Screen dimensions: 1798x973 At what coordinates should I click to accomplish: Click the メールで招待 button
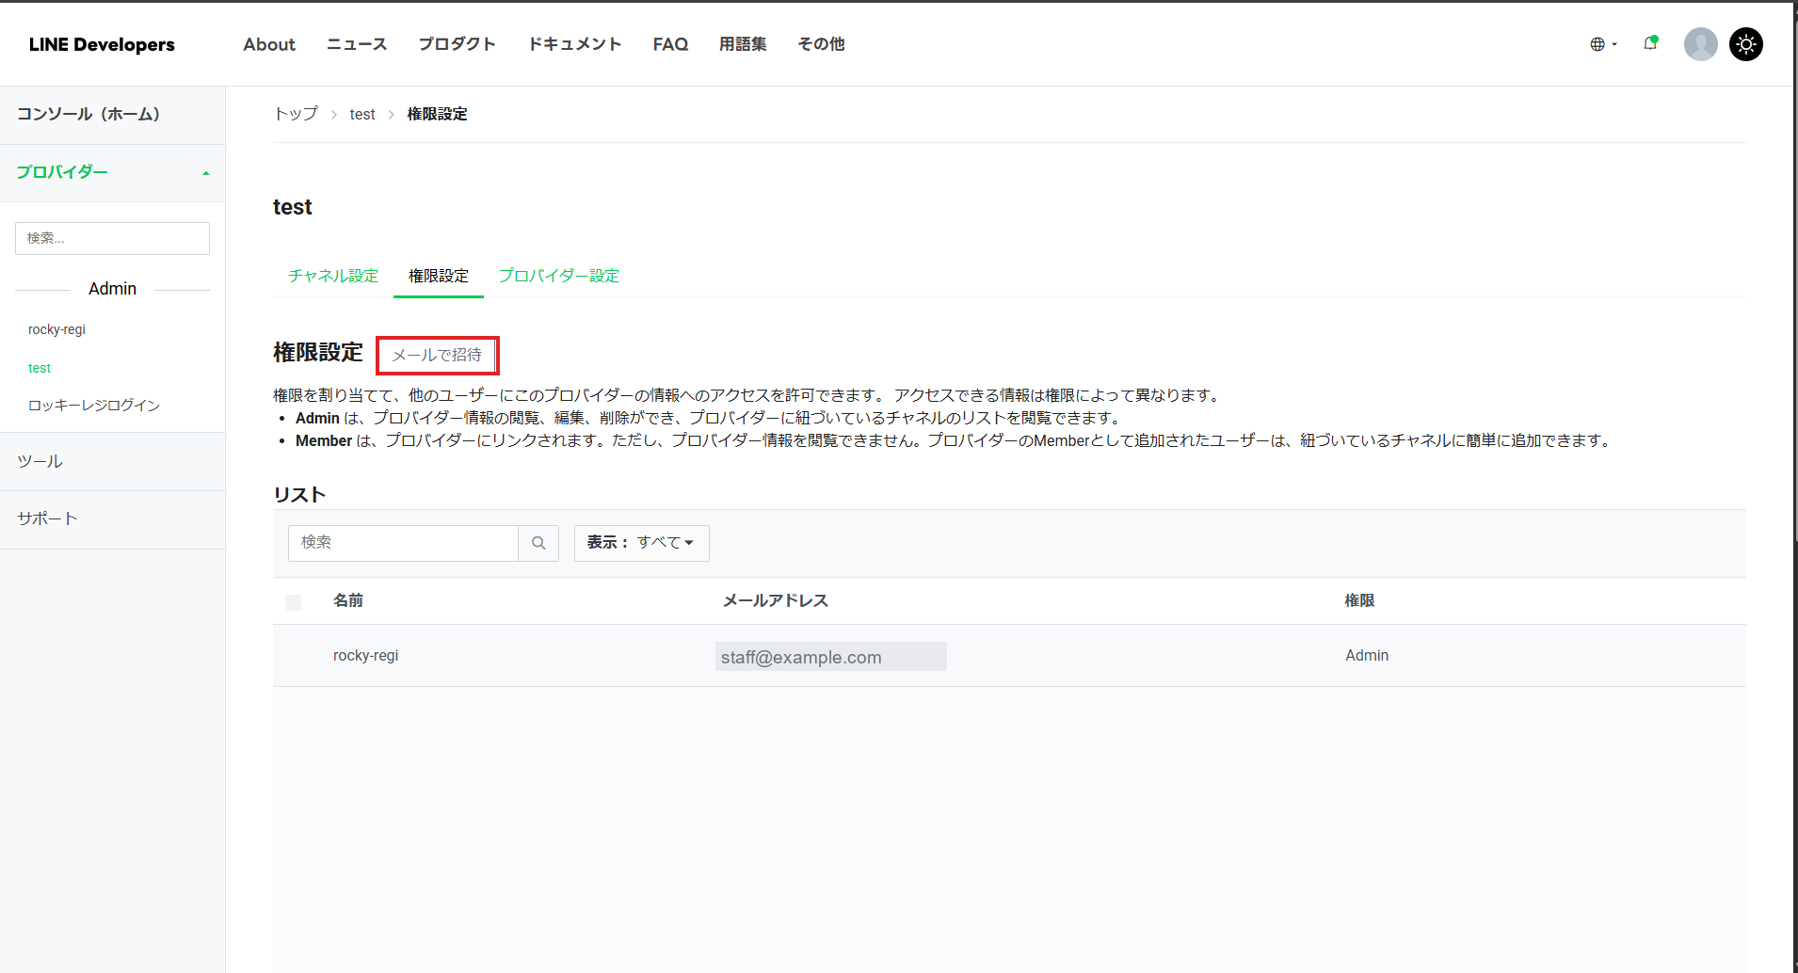437,355
